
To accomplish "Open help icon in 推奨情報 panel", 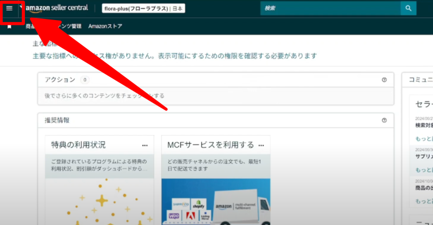I will click(x=384, y=121).
